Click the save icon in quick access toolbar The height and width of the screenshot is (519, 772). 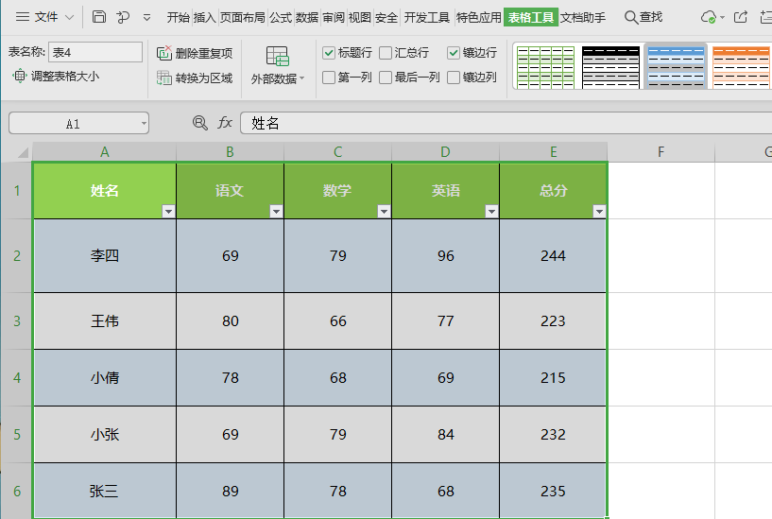pyautogui.click(x=99, y=17)
